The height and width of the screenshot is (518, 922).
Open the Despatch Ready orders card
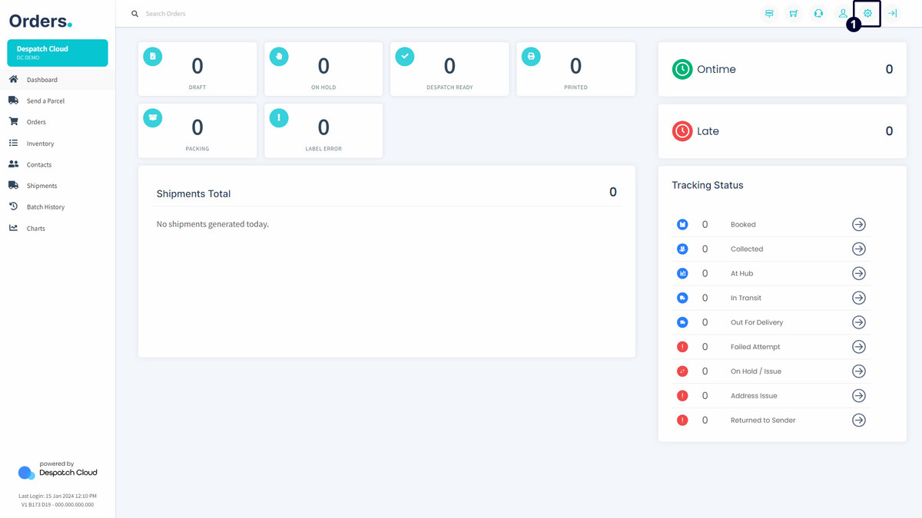coord(449,69)
